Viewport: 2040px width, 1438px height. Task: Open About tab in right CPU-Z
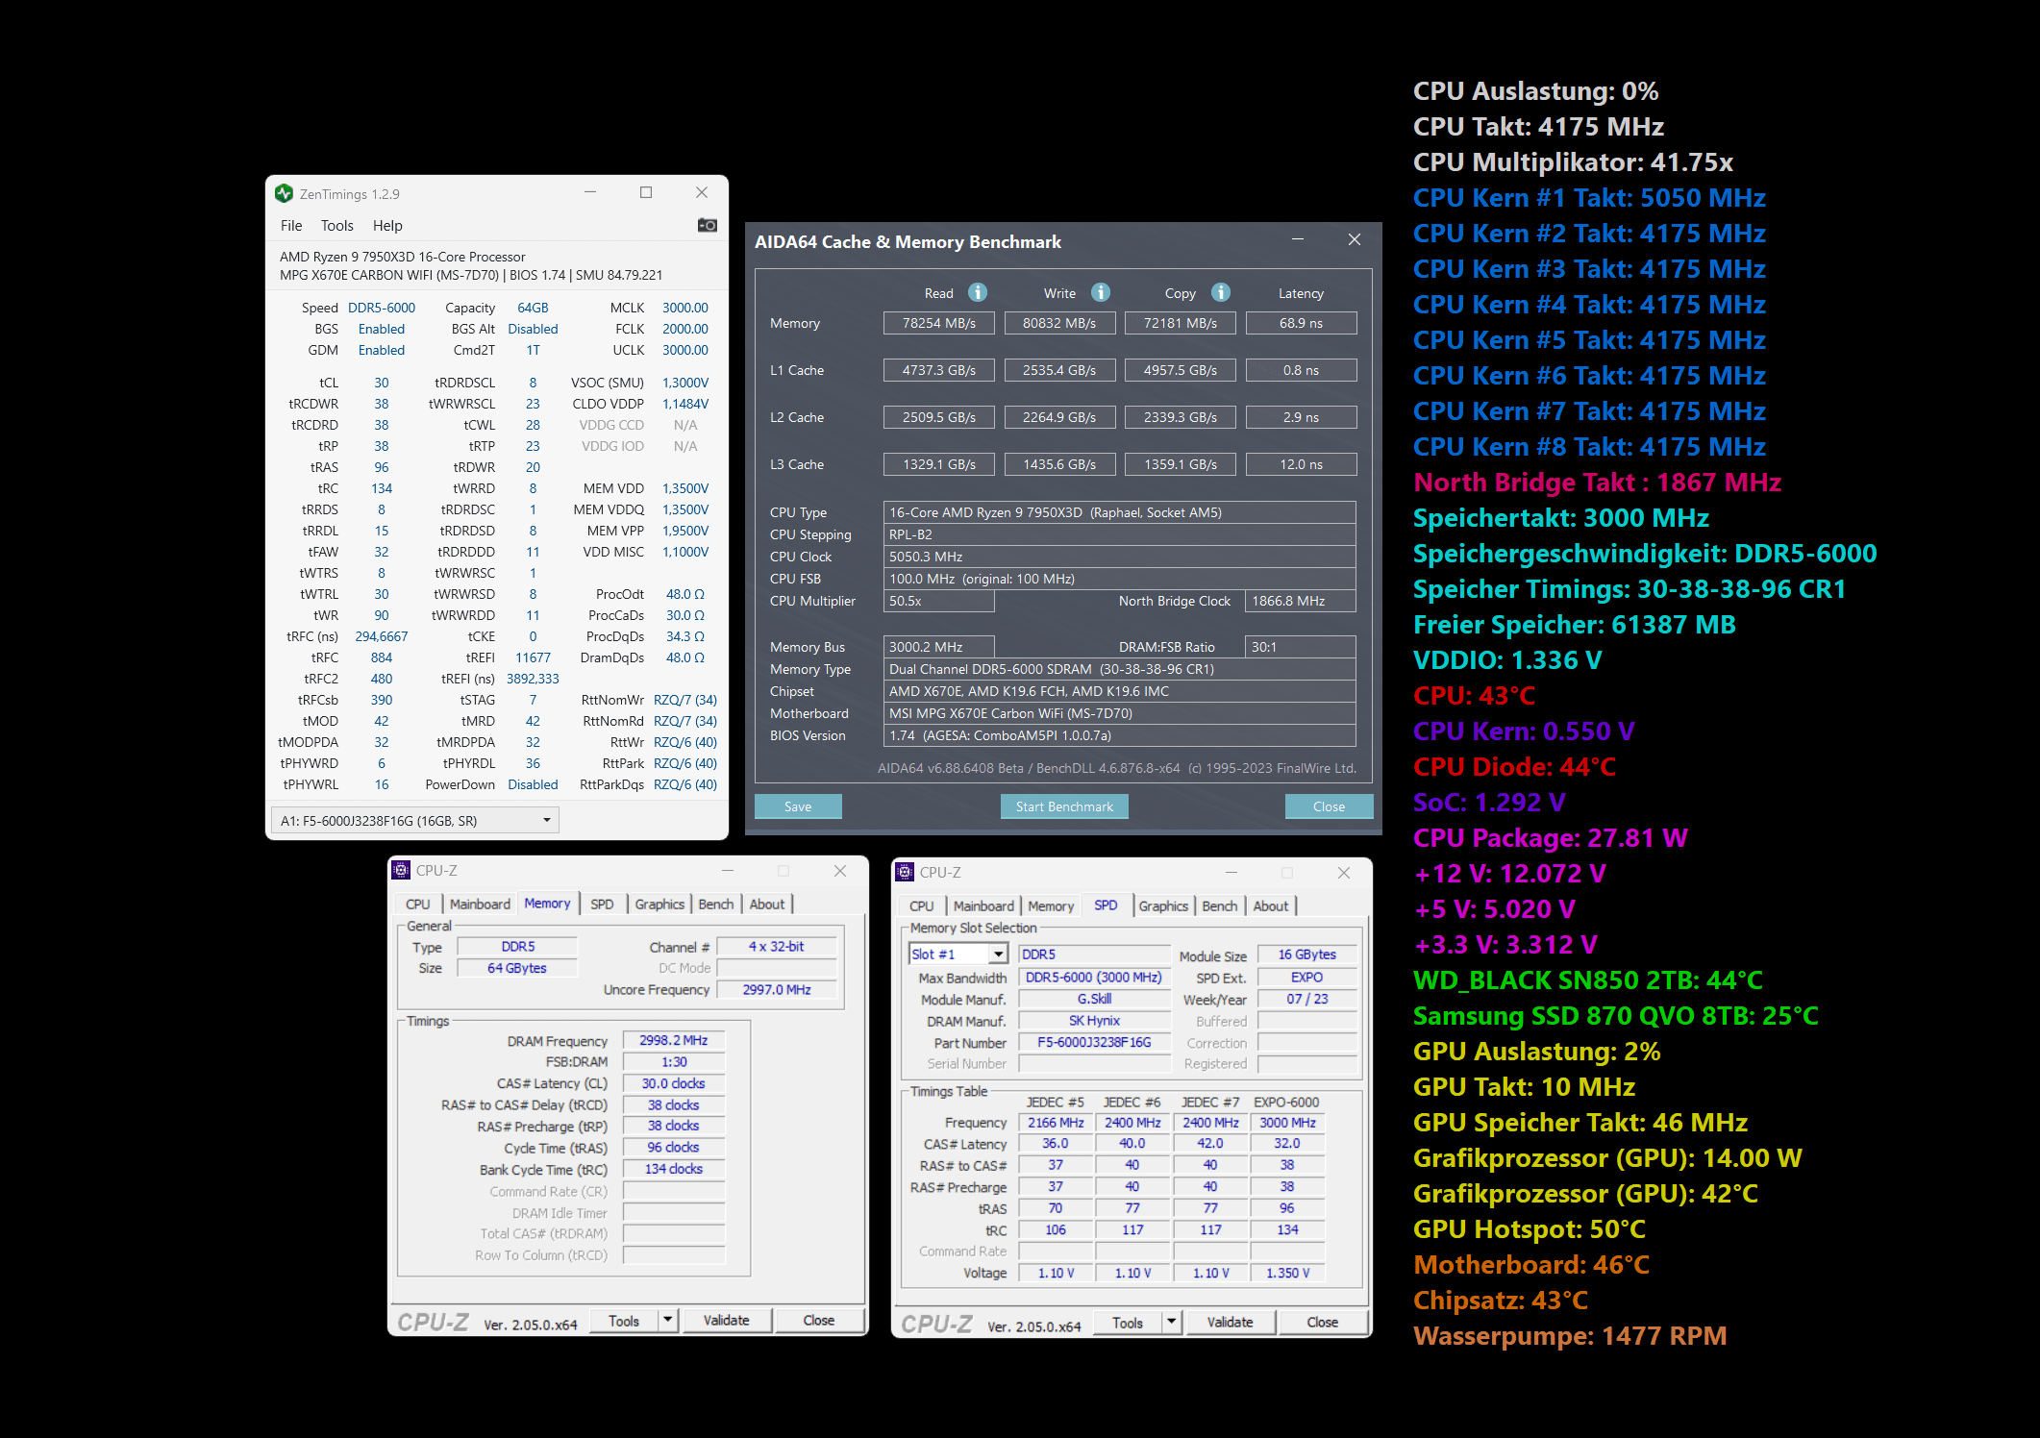pyautogui.click(x=1271, y=906)
